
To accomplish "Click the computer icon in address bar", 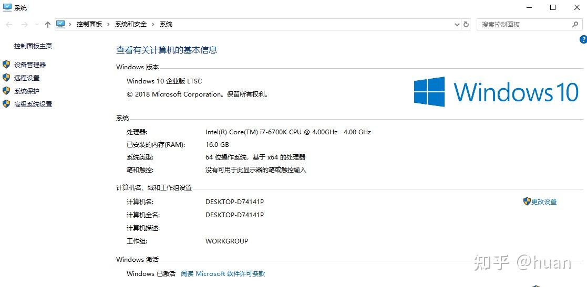I will point(60,24).
